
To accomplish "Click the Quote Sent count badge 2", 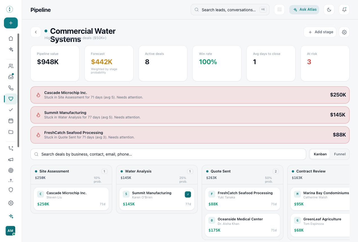I will 276,171.
